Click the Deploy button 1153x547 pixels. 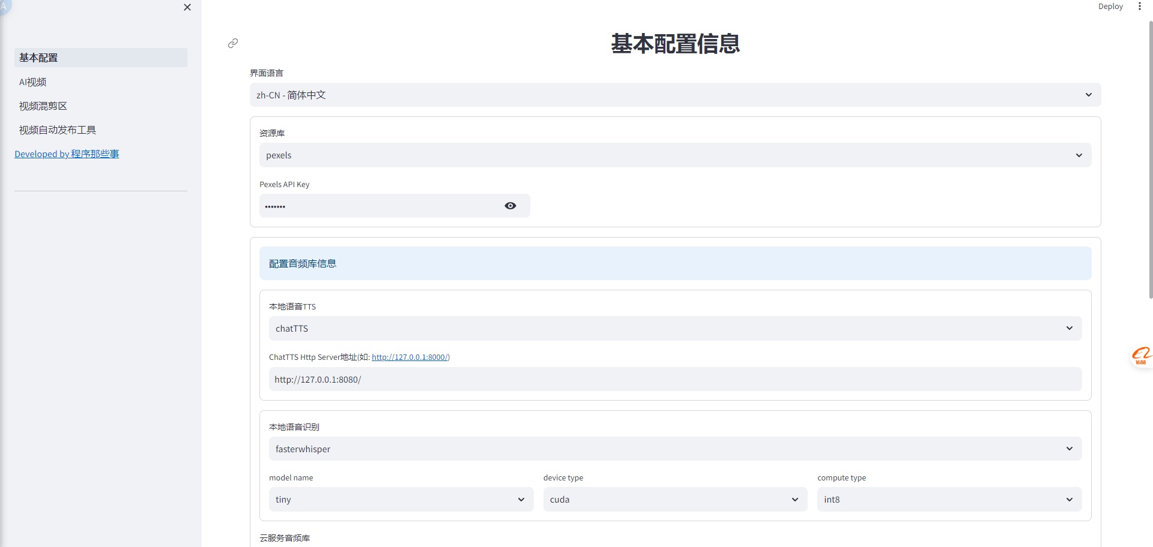click(1110, 6)
